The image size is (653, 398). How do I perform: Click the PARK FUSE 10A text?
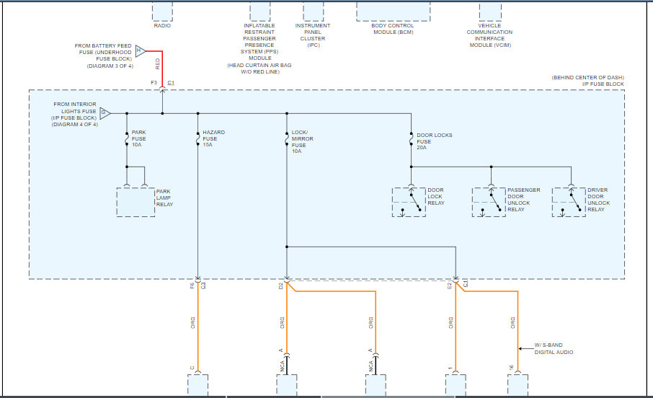point(138,138)
